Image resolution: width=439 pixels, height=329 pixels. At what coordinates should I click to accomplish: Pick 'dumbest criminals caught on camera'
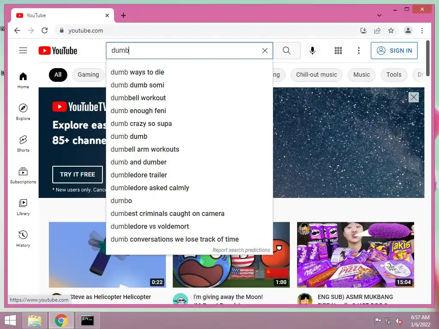pyautogui.click(x=189, y=214)
